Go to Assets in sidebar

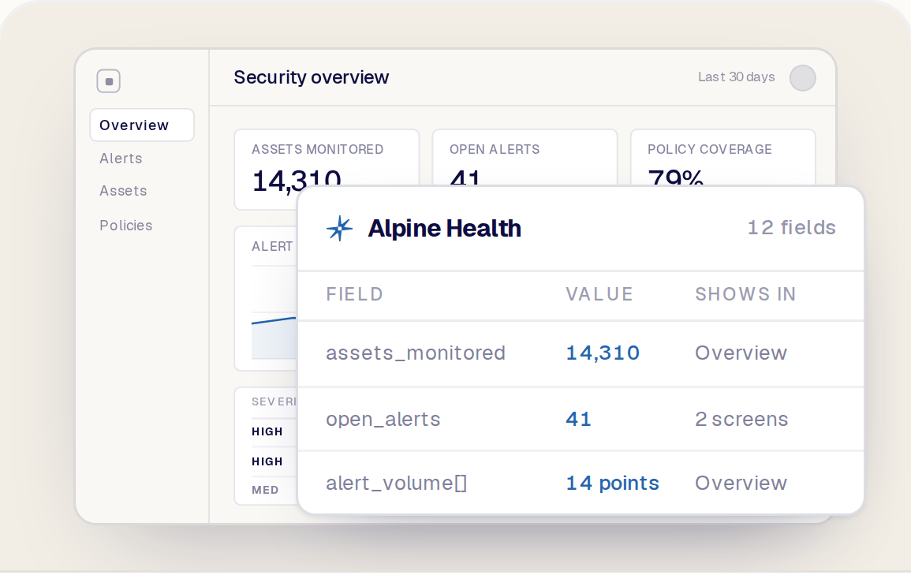click(123, 191)
